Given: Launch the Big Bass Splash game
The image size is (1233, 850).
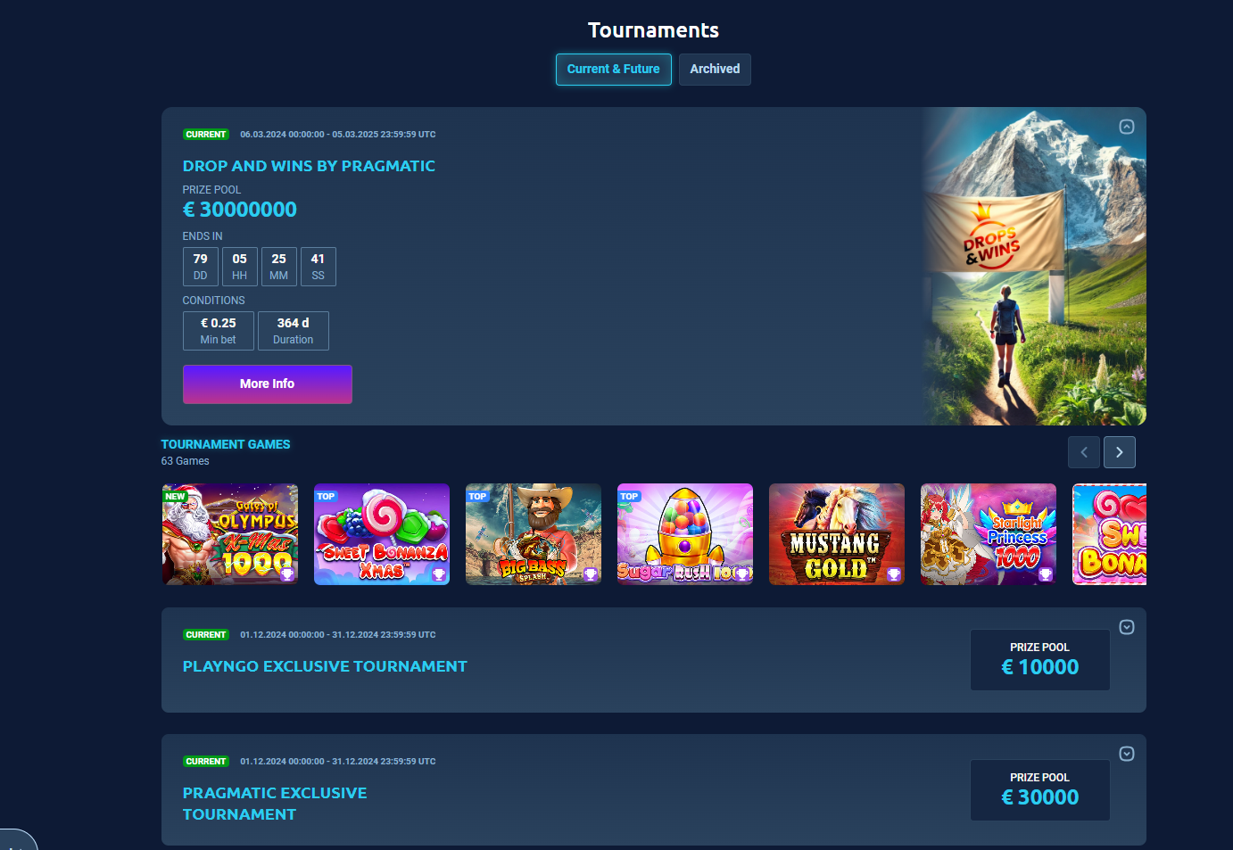Looking at the screenshot, I should click(534, 534).
